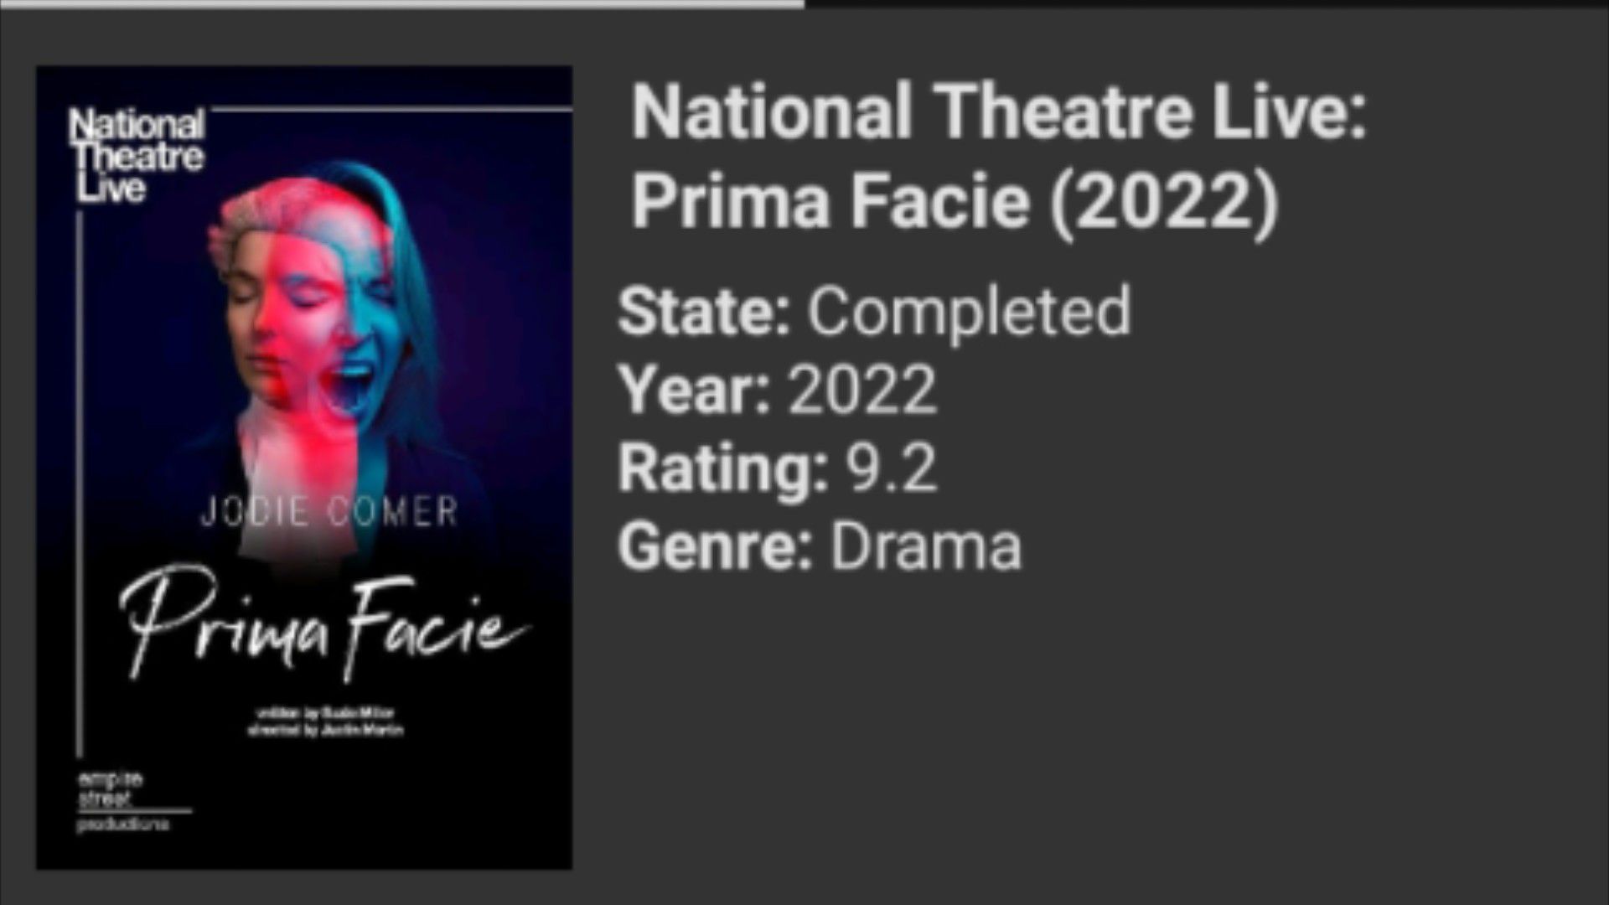Click the Year label
Screen dimensions: 1609x905
pyautogui.click(x=694, y=390)
